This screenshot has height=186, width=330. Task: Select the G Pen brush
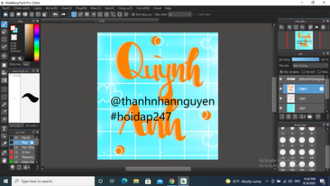pos(22,152)
